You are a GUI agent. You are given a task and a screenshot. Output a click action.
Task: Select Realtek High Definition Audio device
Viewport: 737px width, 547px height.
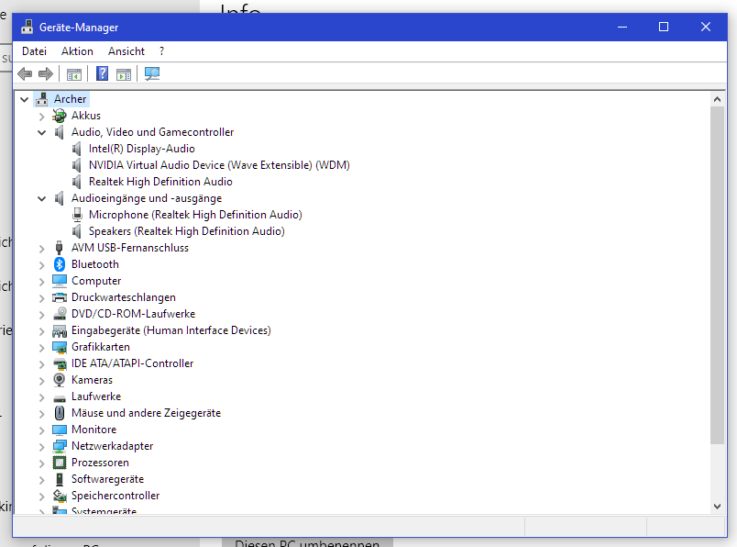click(x=160, y=182)
